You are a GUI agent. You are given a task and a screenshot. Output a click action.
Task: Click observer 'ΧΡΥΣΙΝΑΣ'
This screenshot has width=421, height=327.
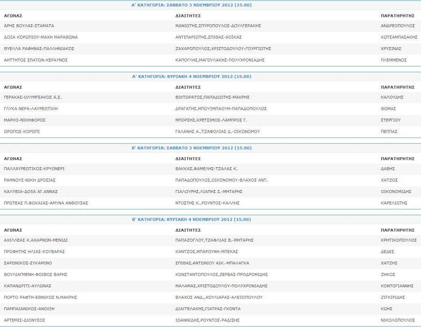(391, 49)
